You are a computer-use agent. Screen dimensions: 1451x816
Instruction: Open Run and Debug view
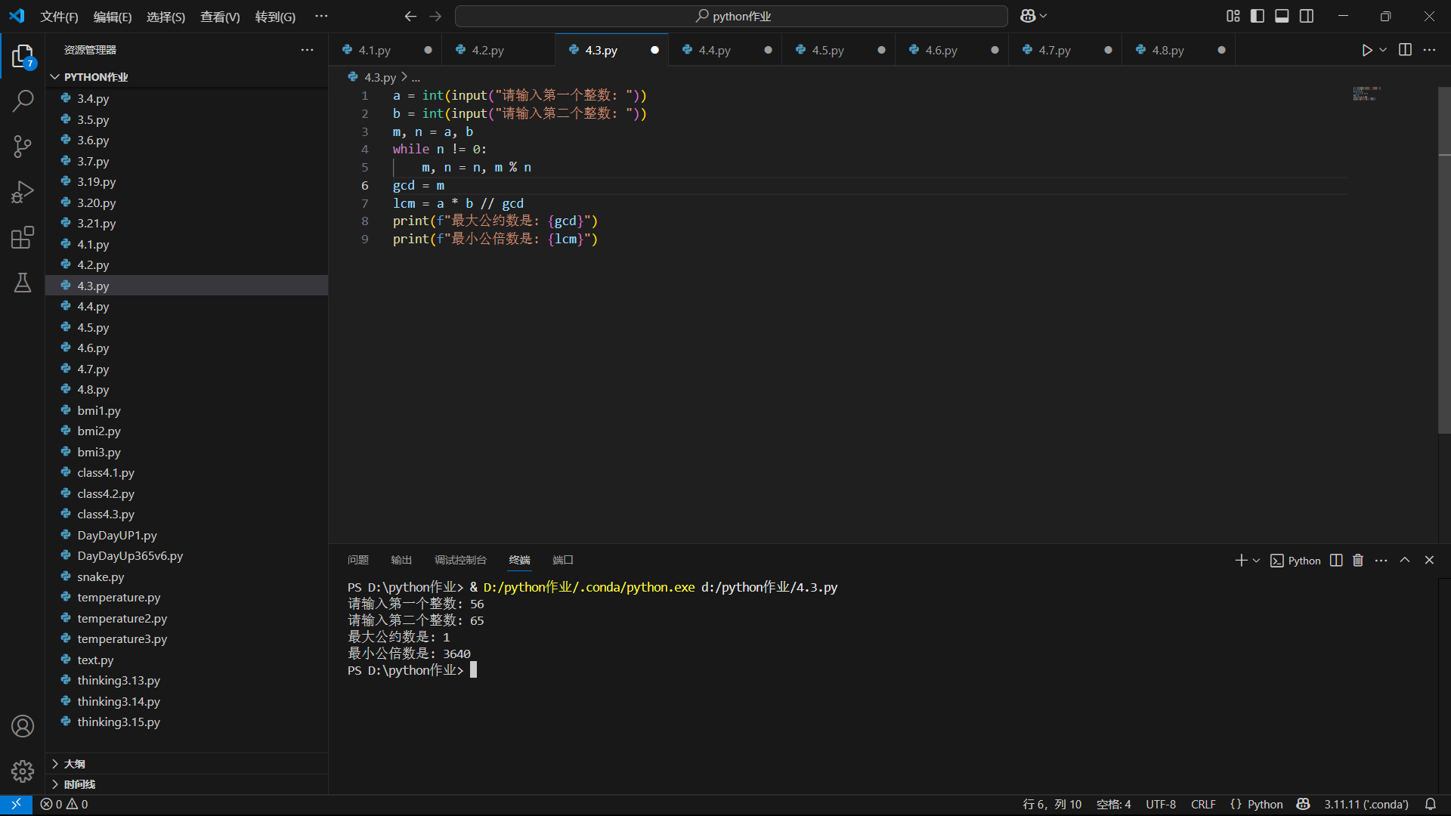click(23, 192)
